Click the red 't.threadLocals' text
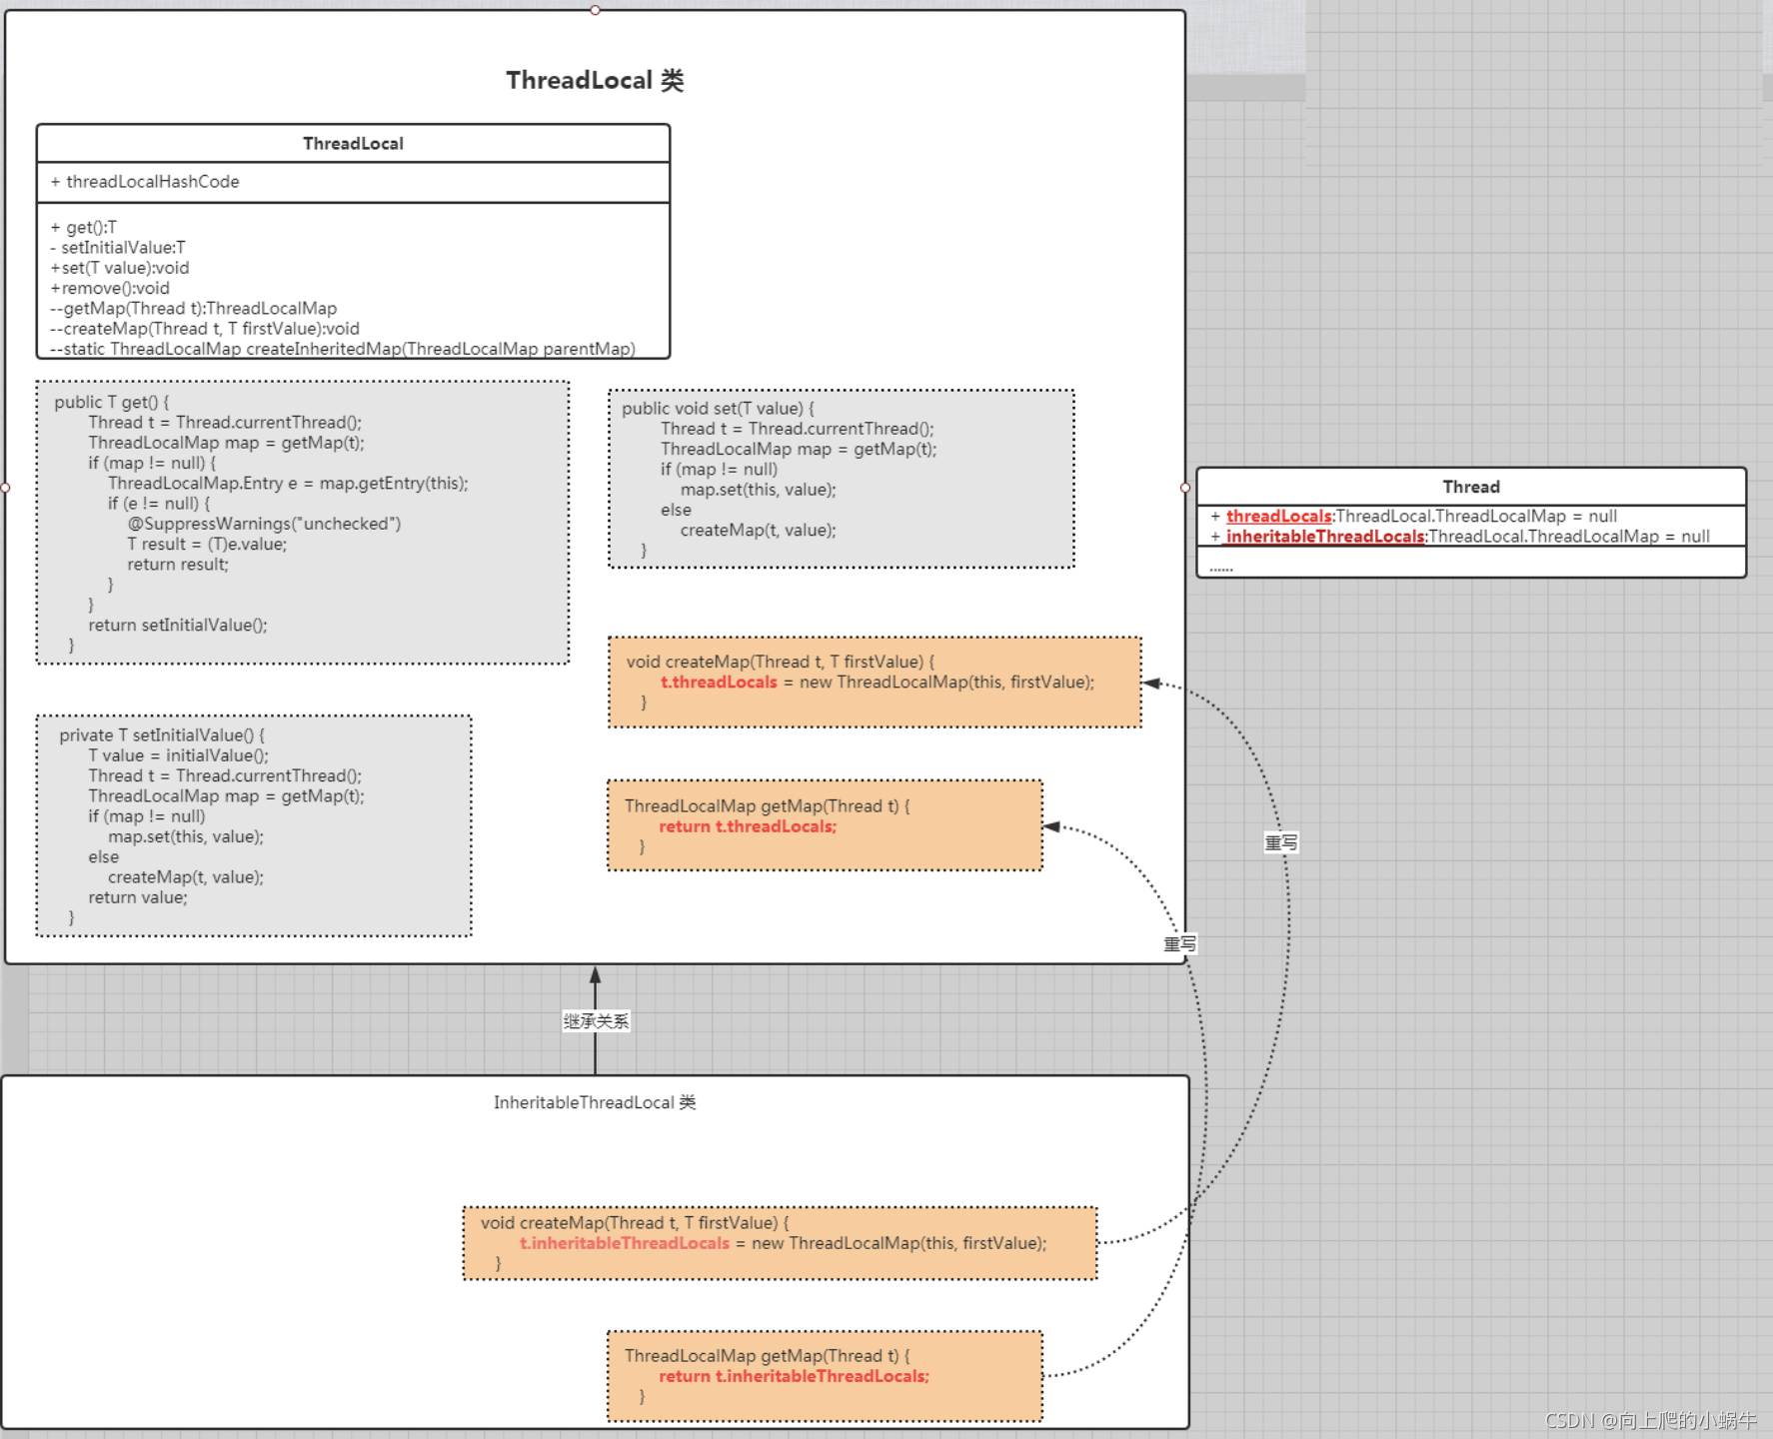 [x=719, y=682]
